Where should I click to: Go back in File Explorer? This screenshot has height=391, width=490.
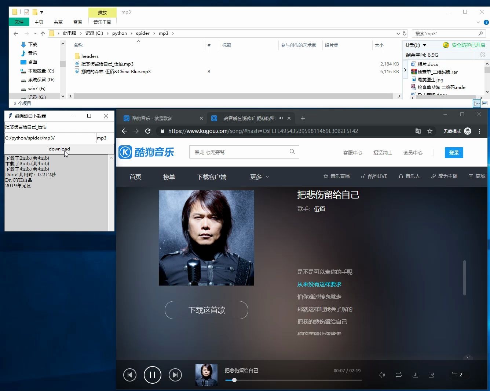15,33
